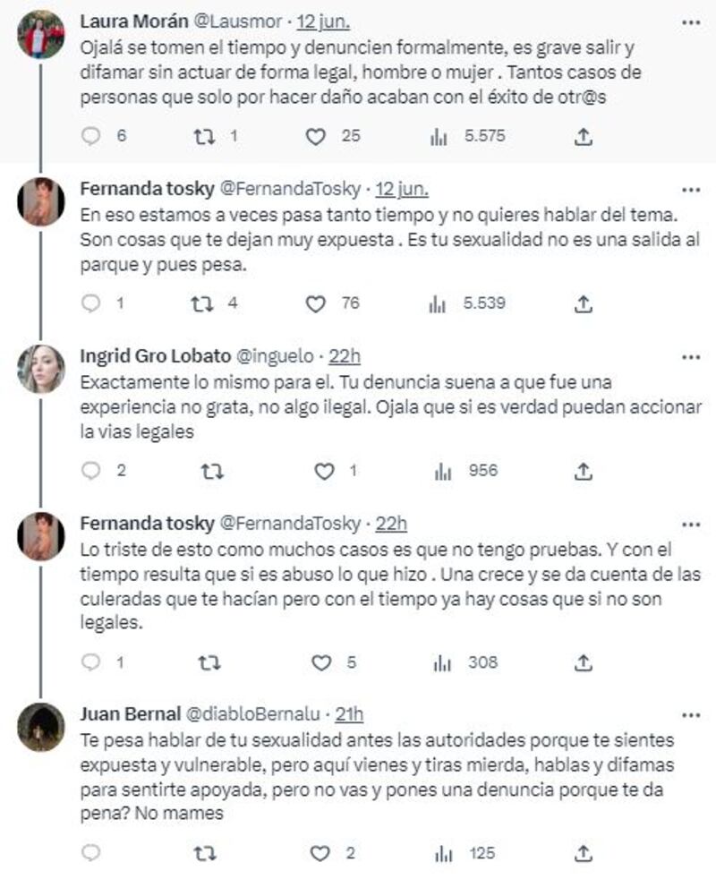Like Fernanda tosky's tweet with 76 likes
This screenshot has width=716, height=879.
[315, 303]
